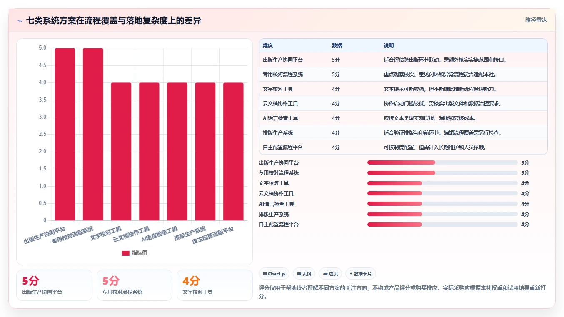Click description starting 适合评估跨出版环节联动
The width and height of the screenshot is (564, 317).
(x=445, y=60)
